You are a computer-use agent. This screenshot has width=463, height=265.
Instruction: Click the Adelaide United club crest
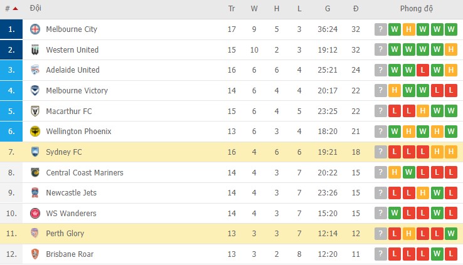tap(35, 70)
